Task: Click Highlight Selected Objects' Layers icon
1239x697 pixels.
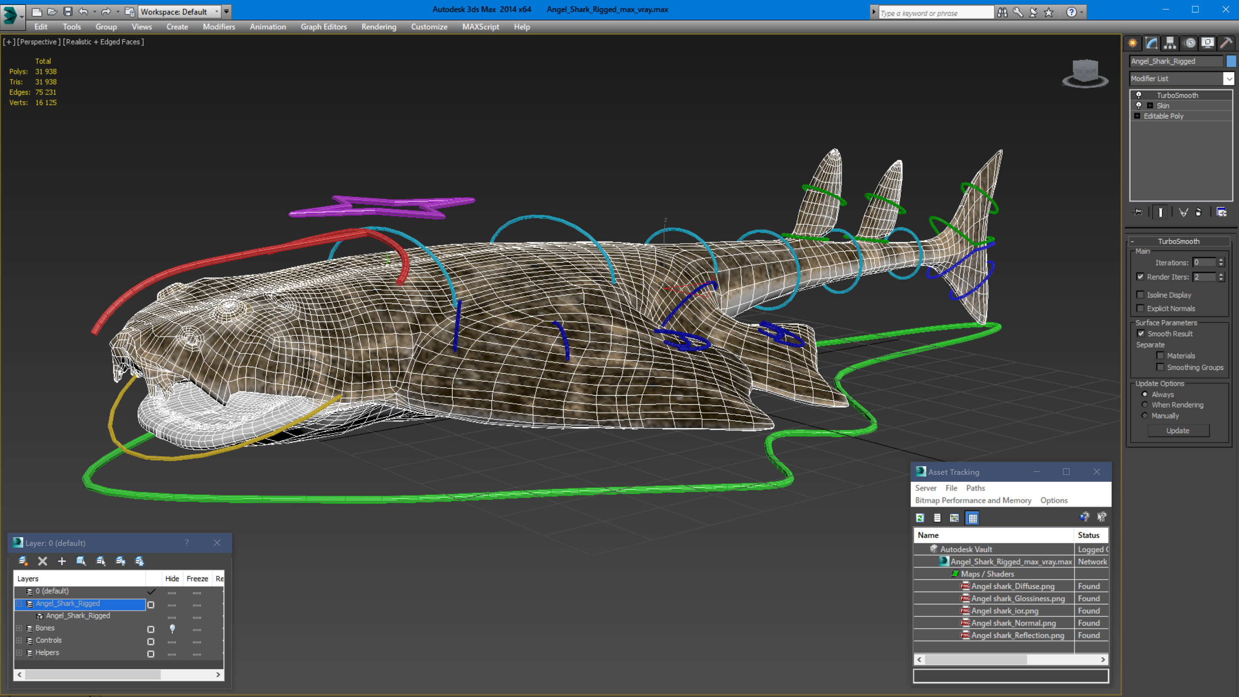Action: (x=101, y=561)
